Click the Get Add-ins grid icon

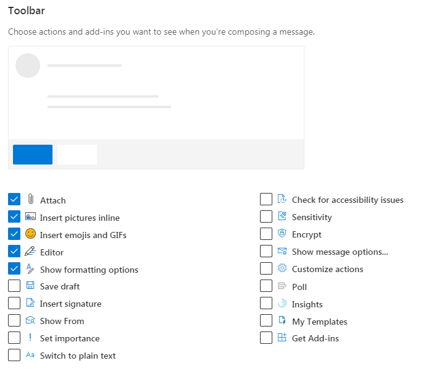click(x=282, y=338)
